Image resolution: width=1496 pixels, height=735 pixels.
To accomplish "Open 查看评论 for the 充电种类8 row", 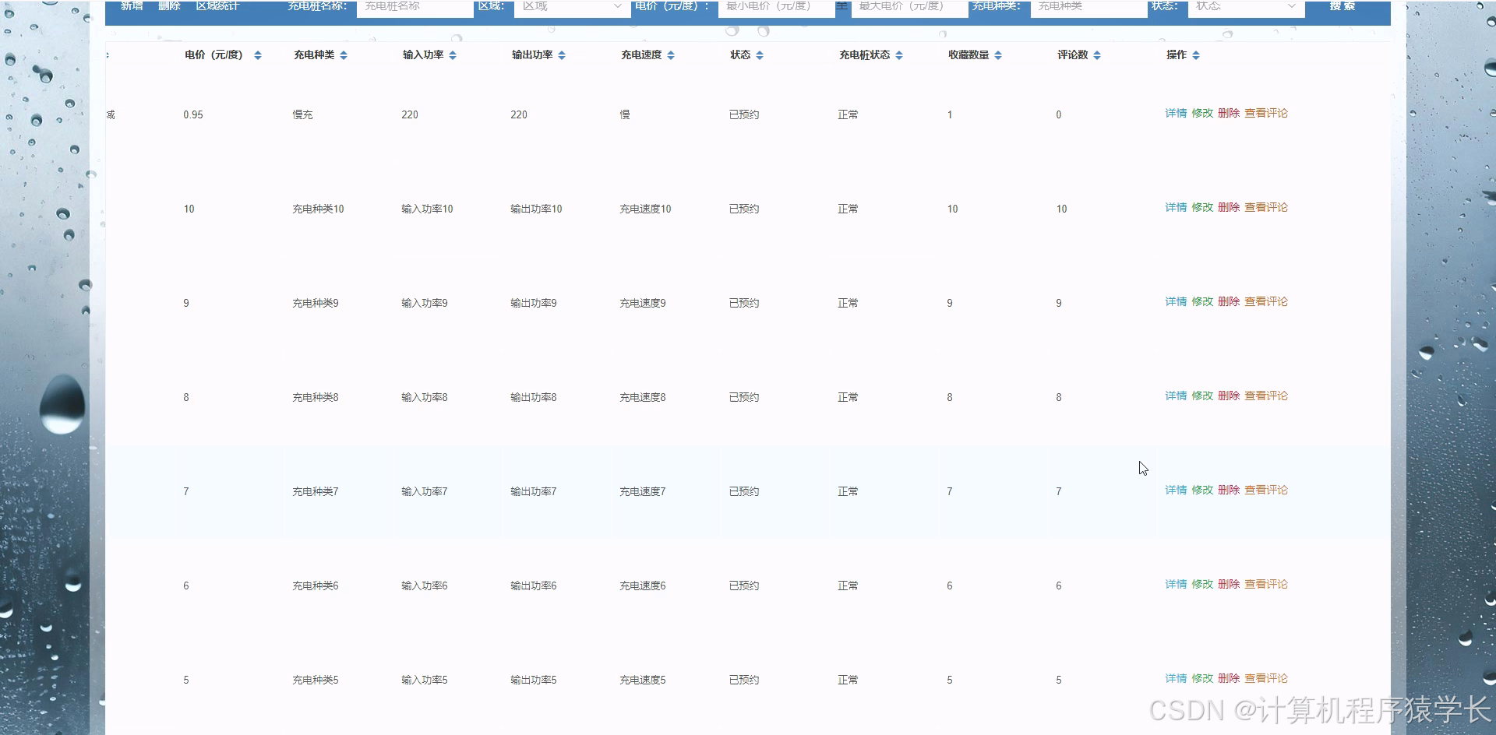I will [1266, 396].
